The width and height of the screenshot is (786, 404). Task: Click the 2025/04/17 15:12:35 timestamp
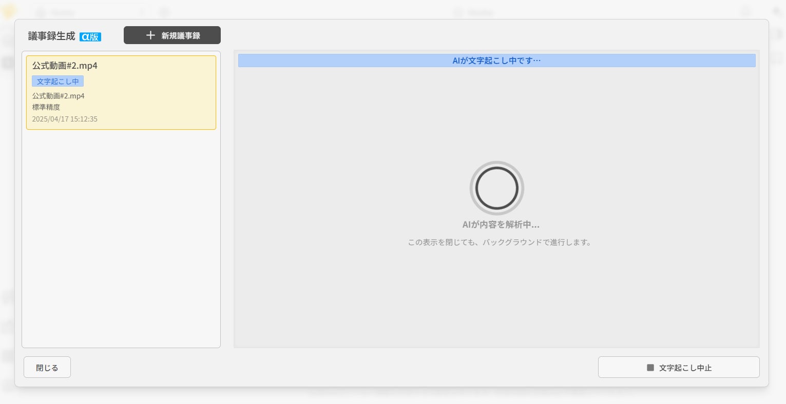tap(65, 119)
